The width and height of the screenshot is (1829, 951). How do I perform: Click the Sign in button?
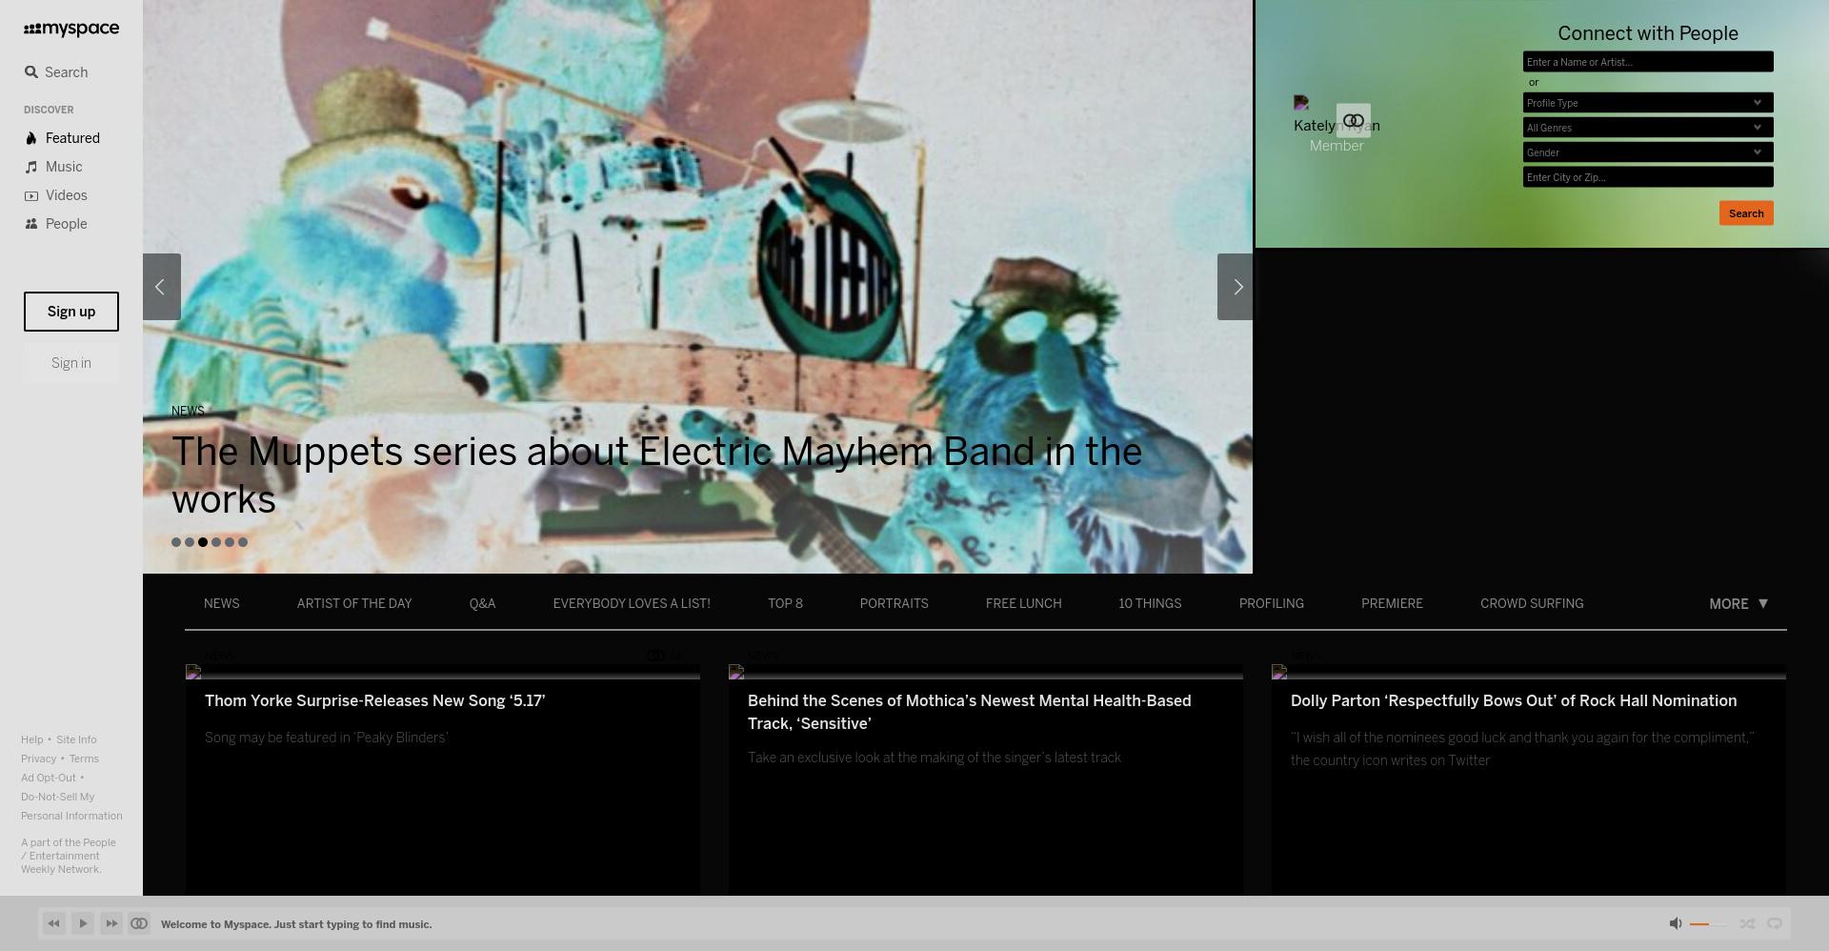[71, 363]
